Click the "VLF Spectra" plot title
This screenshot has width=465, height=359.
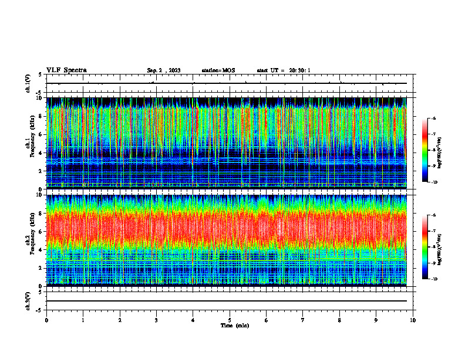click(66, 70)
